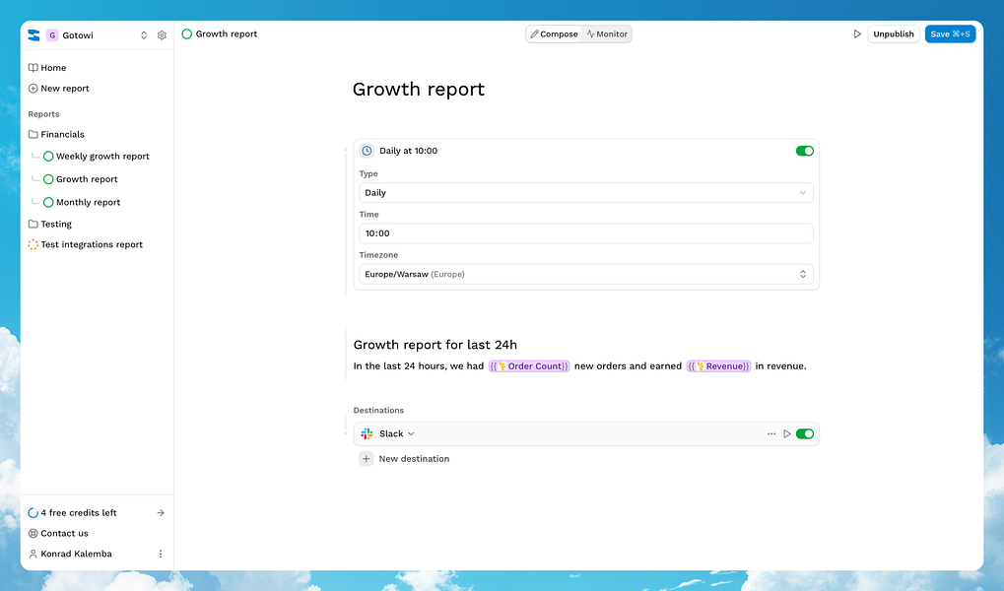
Task: Click the arrow next to free credits
Action: click(x=161, y=513)
